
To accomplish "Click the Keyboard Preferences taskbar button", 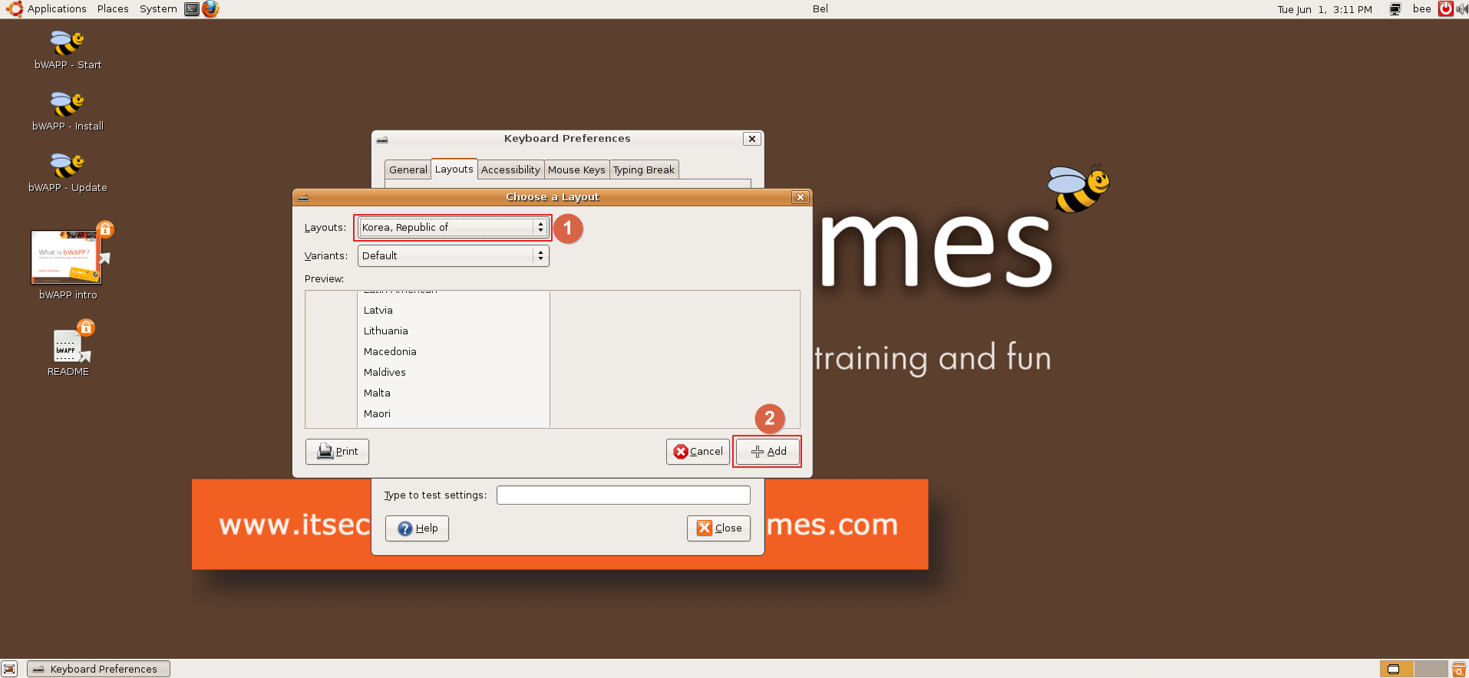I will 99,669.
